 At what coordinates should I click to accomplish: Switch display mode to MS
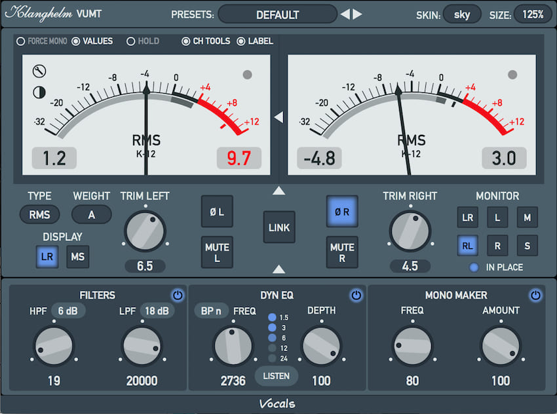[78, 257]
